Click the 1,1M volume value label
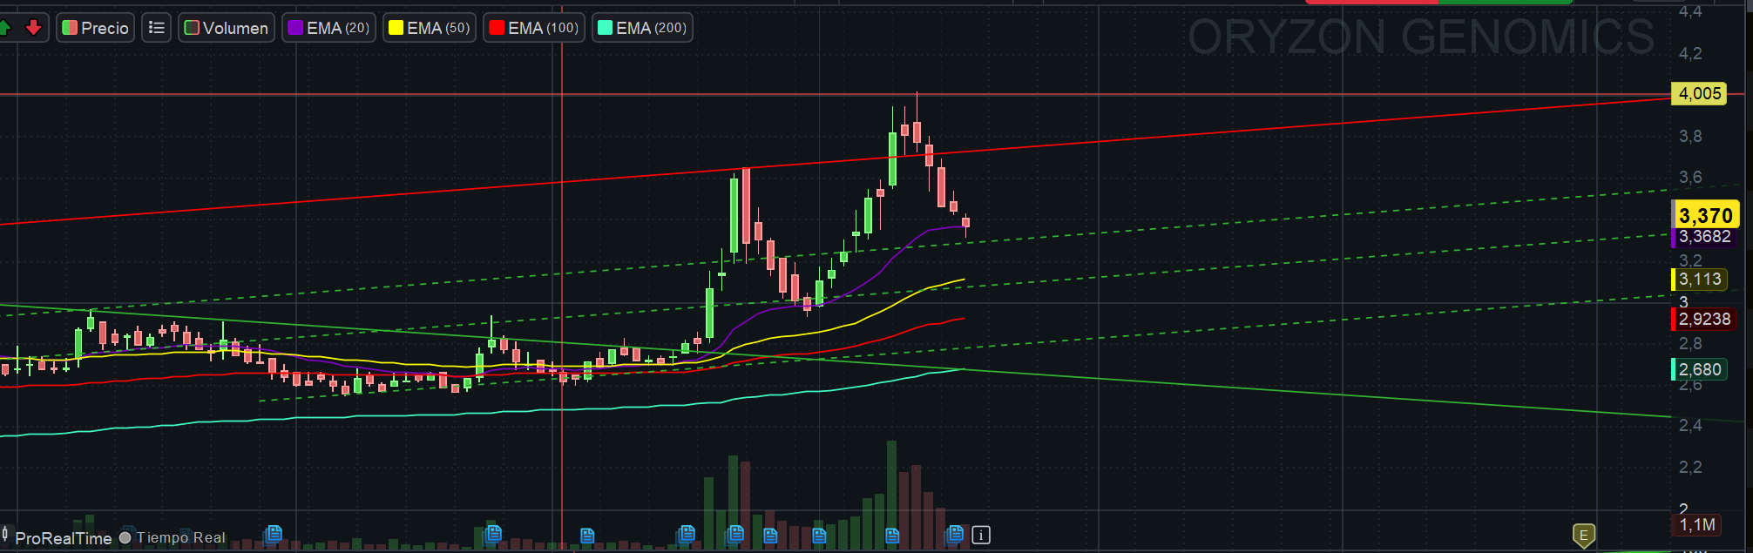1753x553 pixels. [x=1696, y=524]
